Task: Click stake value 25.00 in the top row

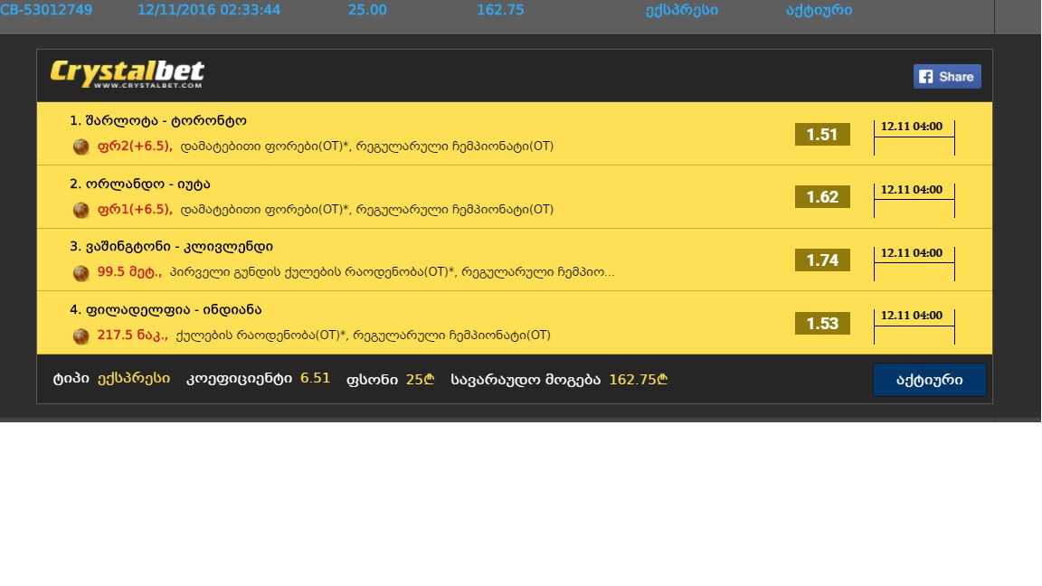Action: point(367,10)
